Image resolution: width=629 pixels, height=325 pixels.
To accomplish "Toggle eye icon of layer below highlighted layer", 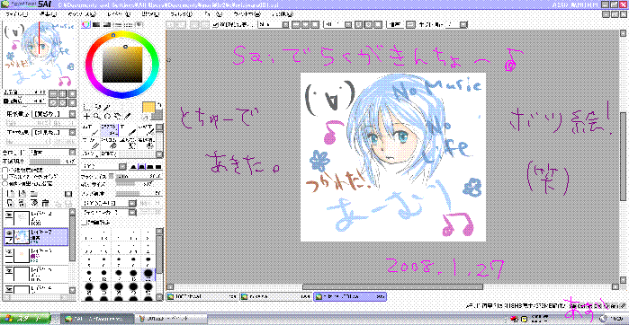I will pyautogui.click(x=8, y=251).
